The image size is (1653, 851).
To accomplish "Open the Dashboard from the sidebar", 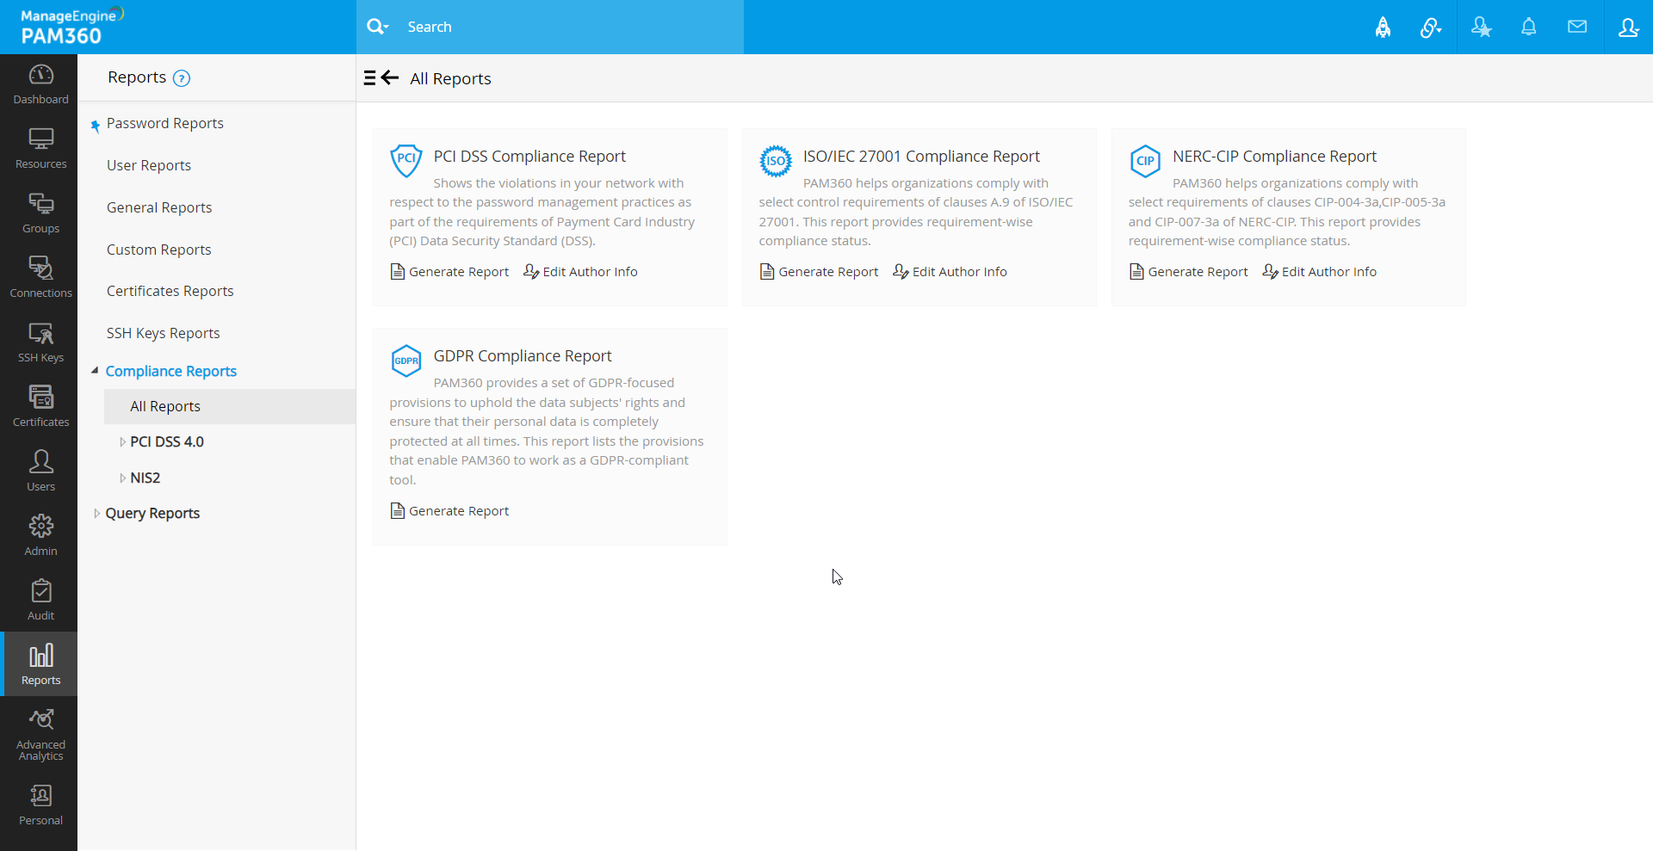I will tap(40, 85).
